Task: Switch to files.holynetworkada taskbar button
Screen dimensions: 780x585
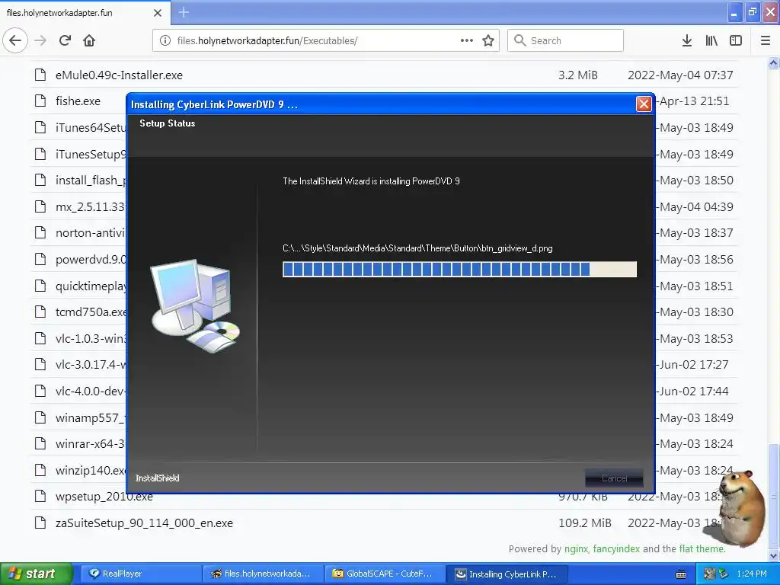Action: coord(263,574)
